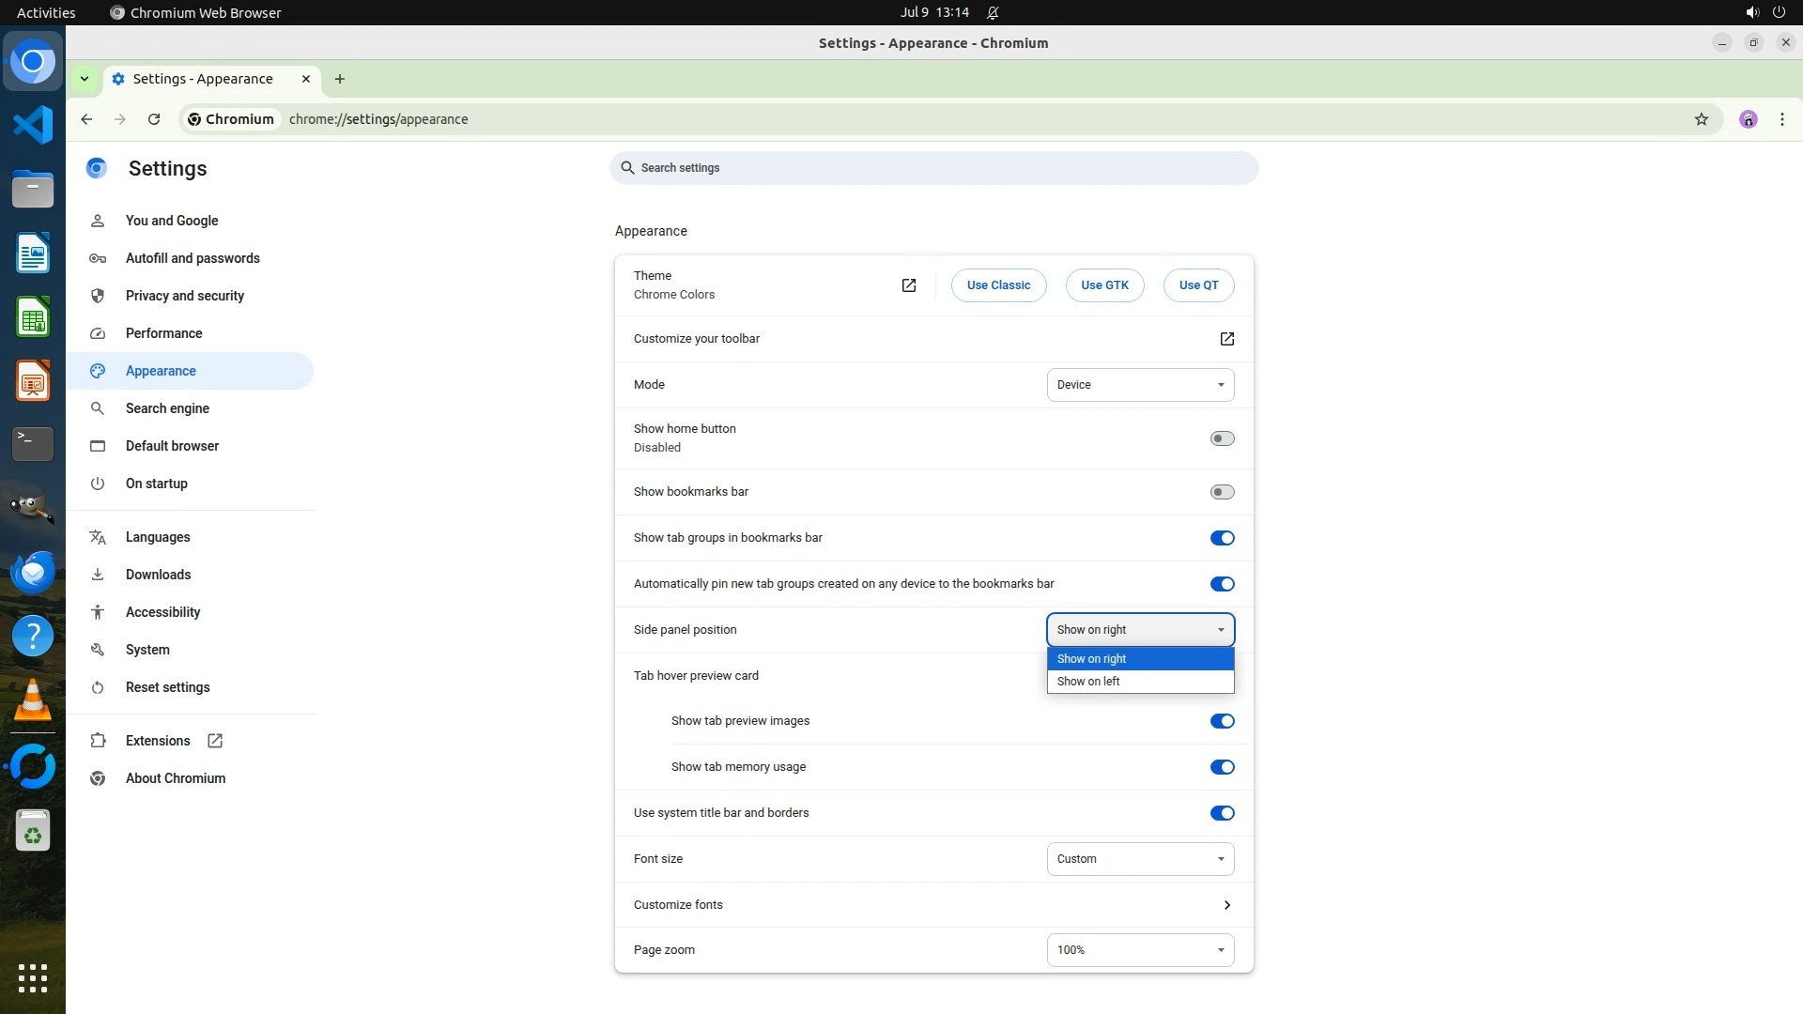Focus the Search settings field
The height and width of the screenshot is (1014, 1803).
(x=933, y=168)
